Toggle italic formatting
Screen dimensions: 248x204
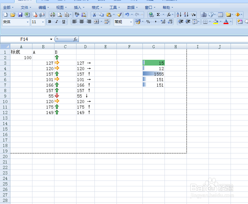[56, 22]
